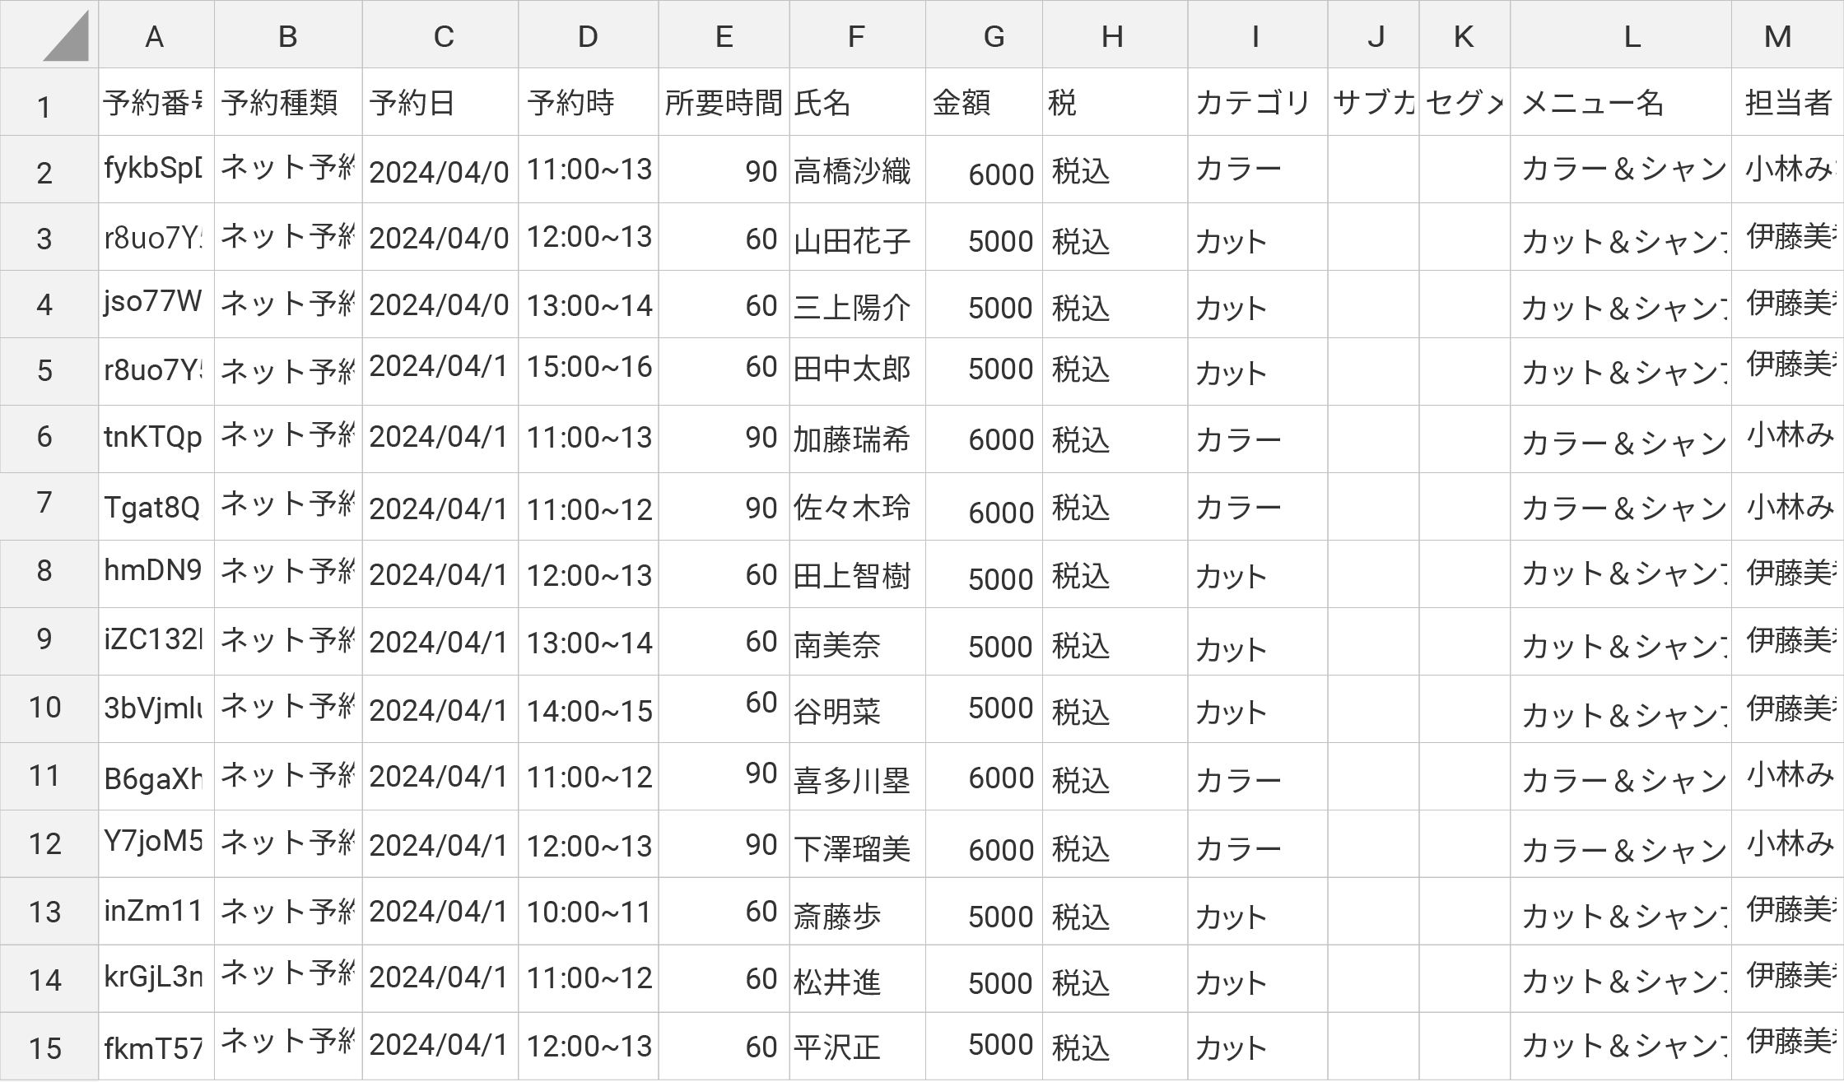Click the 所要時間 header cell
This screenshot has height=1082, width=1844.
coord(723,104)
